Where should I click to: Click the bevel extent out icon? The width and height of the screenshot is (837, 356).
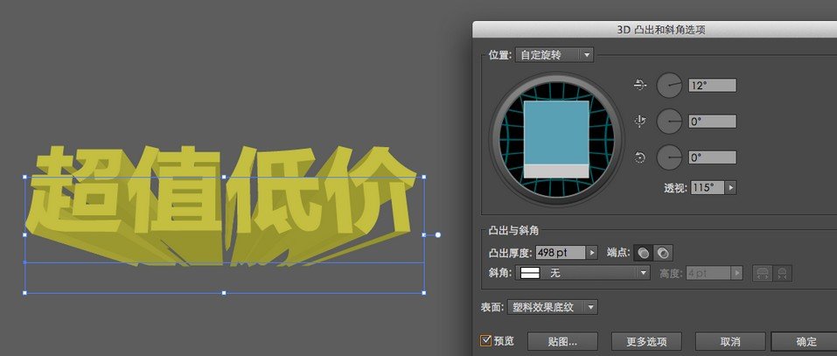pos(762,273)
